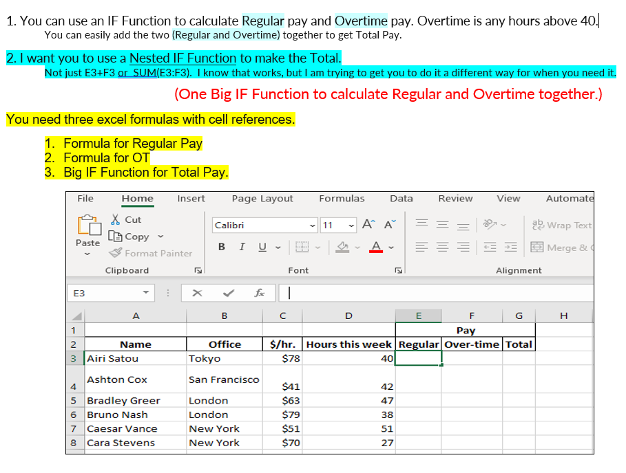The width and height of the screenshot is (626, 473).
Task: Expand the font size 11 dropdown
Action: click(351, 224)
